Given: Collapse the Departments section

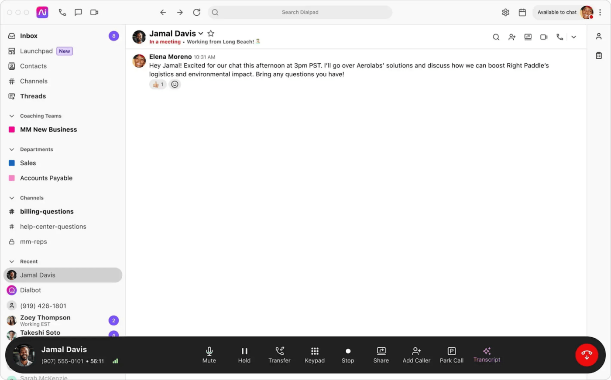Looking at the screenshot, I should [12, 149].
